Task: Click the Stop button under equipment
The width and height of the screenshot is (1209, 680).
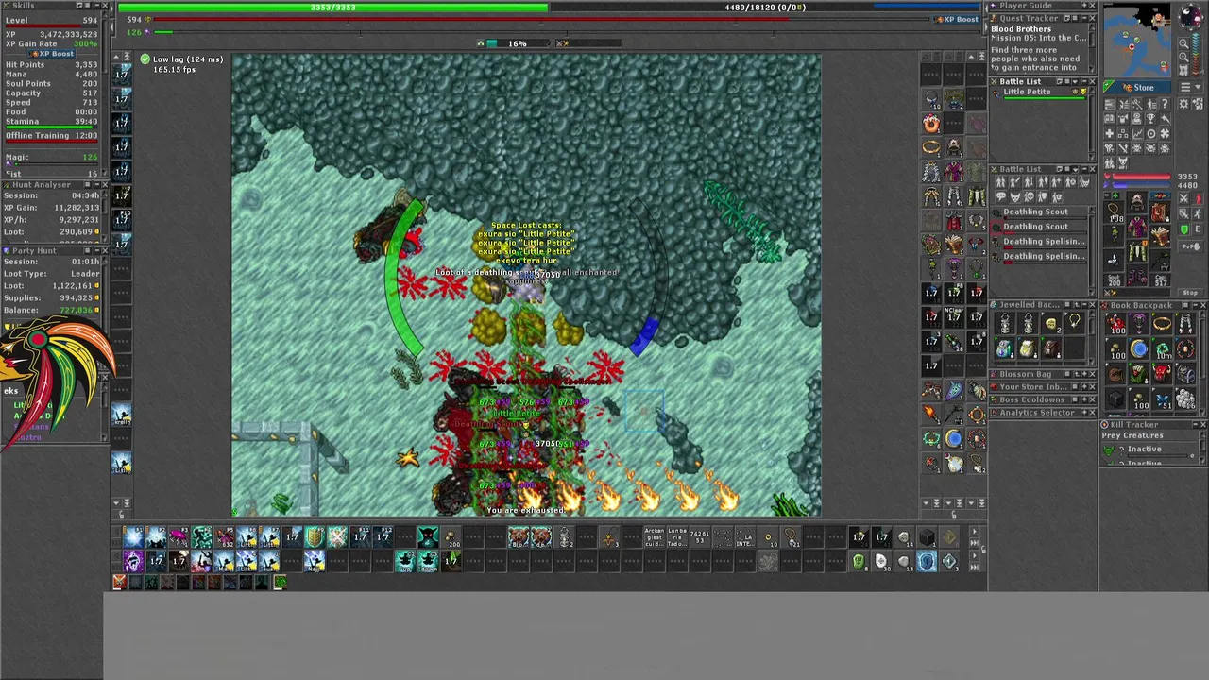Action: (1190, 293)
